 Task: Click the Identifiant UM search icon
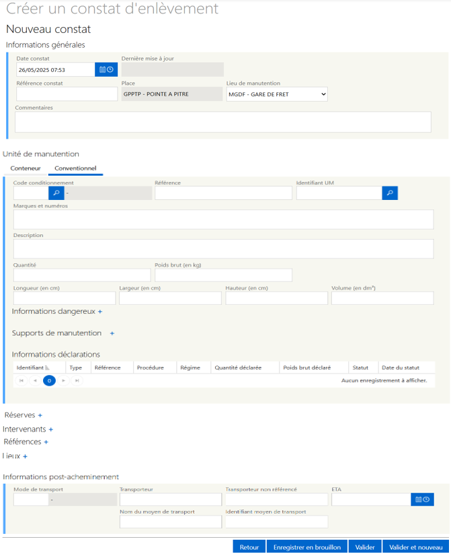[x=390, y=193]
